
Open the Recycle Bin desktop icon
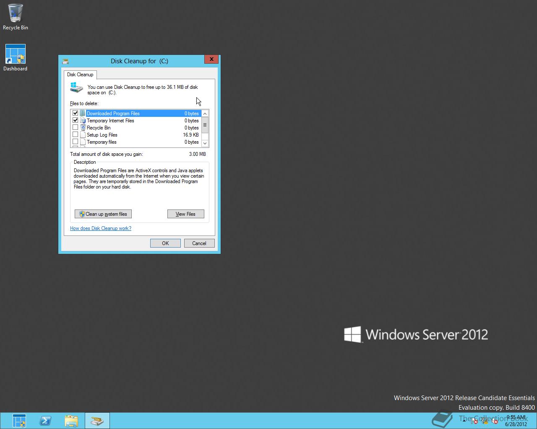coord(16,17)
